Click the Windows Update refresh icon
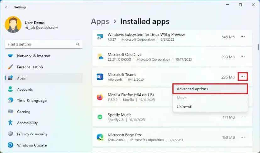The height and width of the screenshot is (153, 260). click(10, 145)
